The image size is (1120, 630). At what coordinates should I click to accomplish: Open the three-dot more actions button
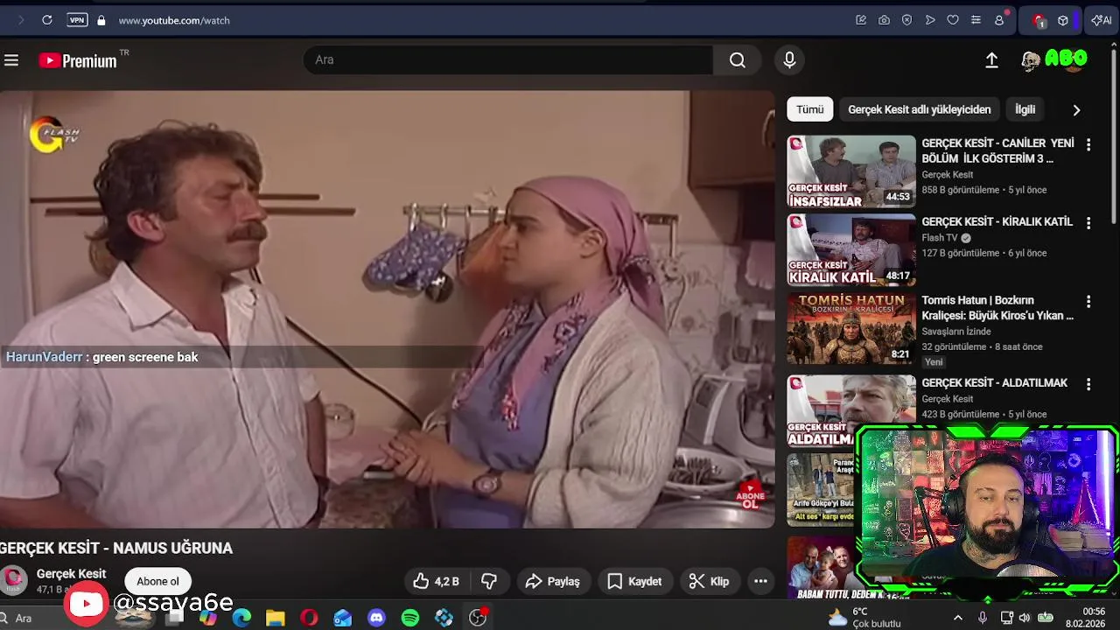[760, 581]
